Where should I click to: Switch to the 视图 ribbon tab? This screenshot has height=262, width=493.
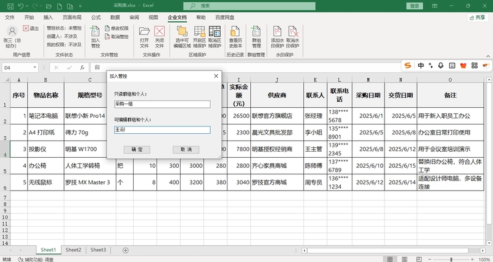[153, 18]
